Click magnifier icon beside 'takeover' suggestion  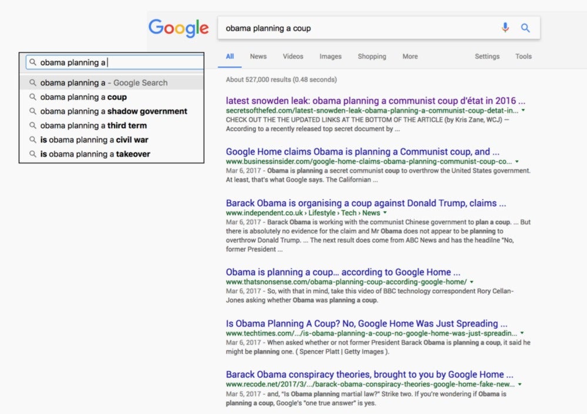[33, 154]
